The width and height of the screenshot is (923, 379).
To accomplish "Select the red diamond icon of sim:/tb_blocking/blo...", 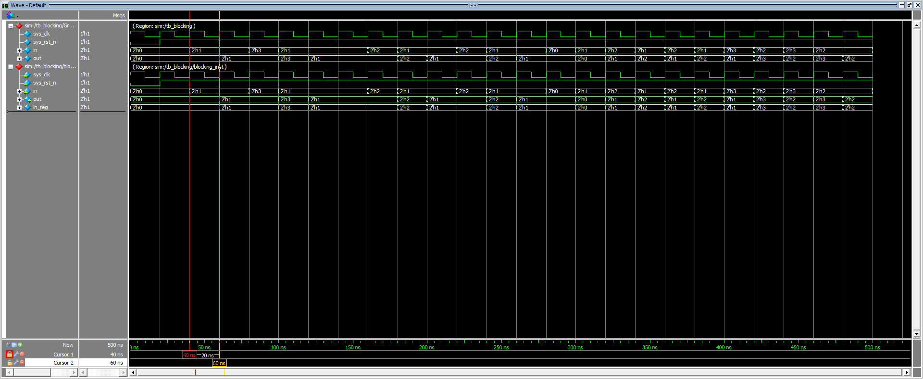I will click(x=19, y=67).
